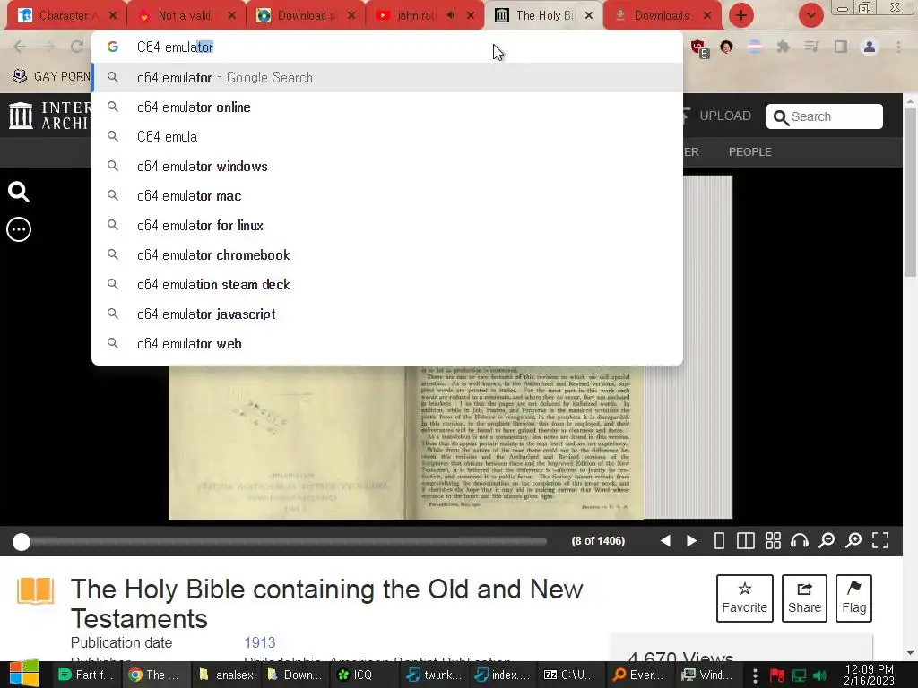Pick the C64 emula suggestion

tap(387, 136)
